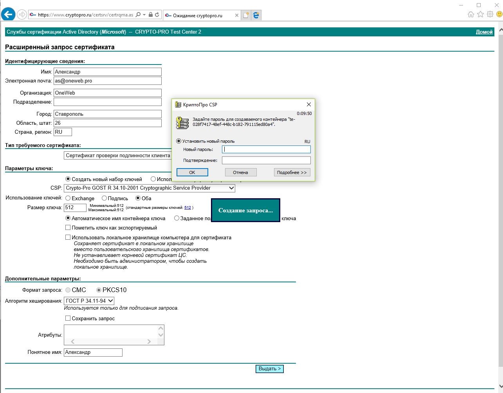Go back with the browser back arrow
This screenshot has width=503, height=393.
(8, 15)
